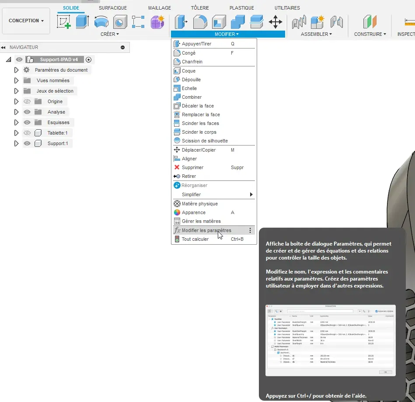Viewport: 415px width, 402px height.
Task: Open the CONCEPTION workspace dropdown
Action: [26, 21]
